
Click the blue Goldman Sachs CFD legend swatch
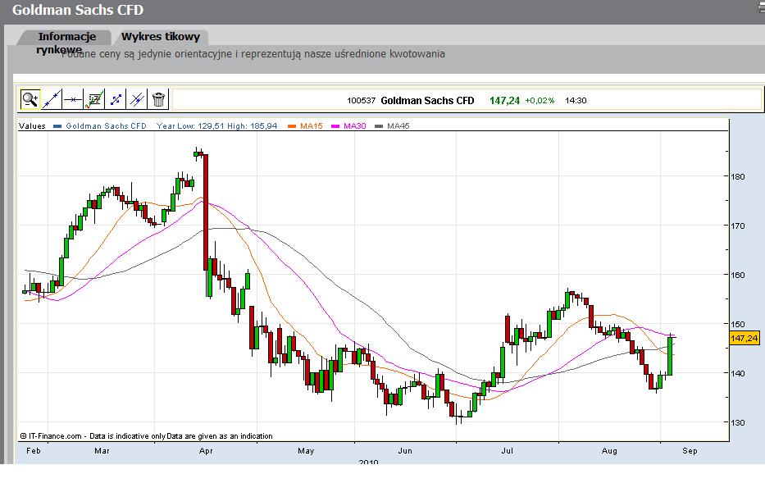pyautogui.click(x=57, y=126)
